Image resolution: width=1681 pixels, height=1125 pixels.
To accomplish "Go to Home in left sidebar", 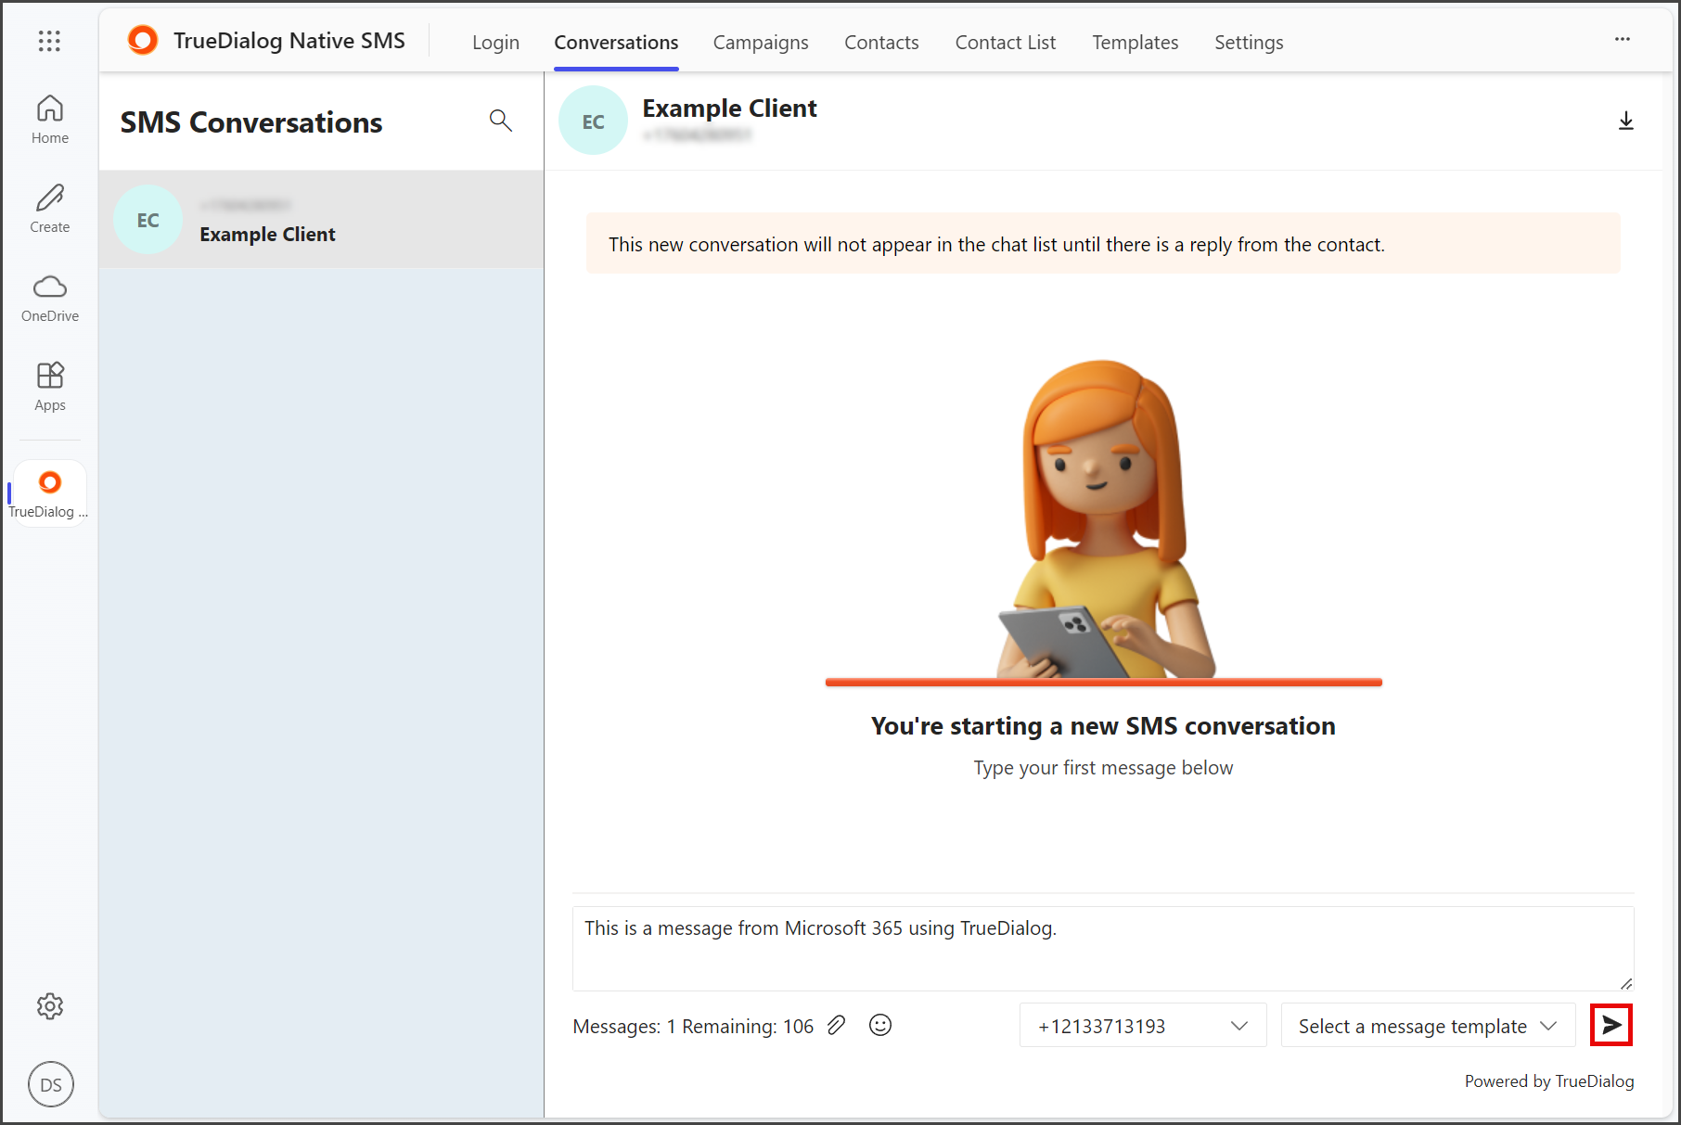I will [x=50, y=120].
